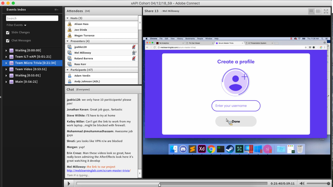
Task: Click speaking microphone icon for Mel Milloway
Action: click(x=134, y=53)
